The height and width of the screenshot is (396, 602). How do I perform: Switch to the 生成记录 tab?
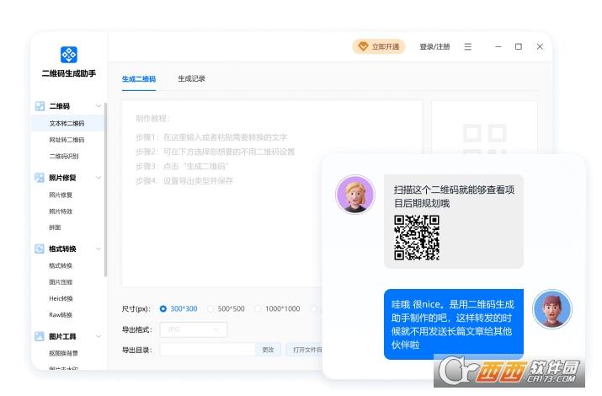tap(192, 78)
